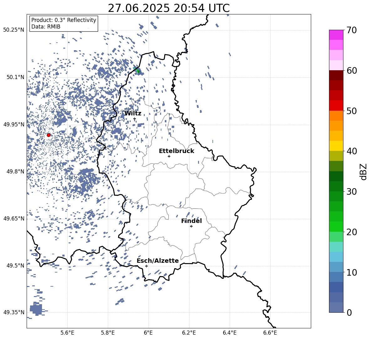Click the cross marker under Esch/Alzette

point(146,266)
